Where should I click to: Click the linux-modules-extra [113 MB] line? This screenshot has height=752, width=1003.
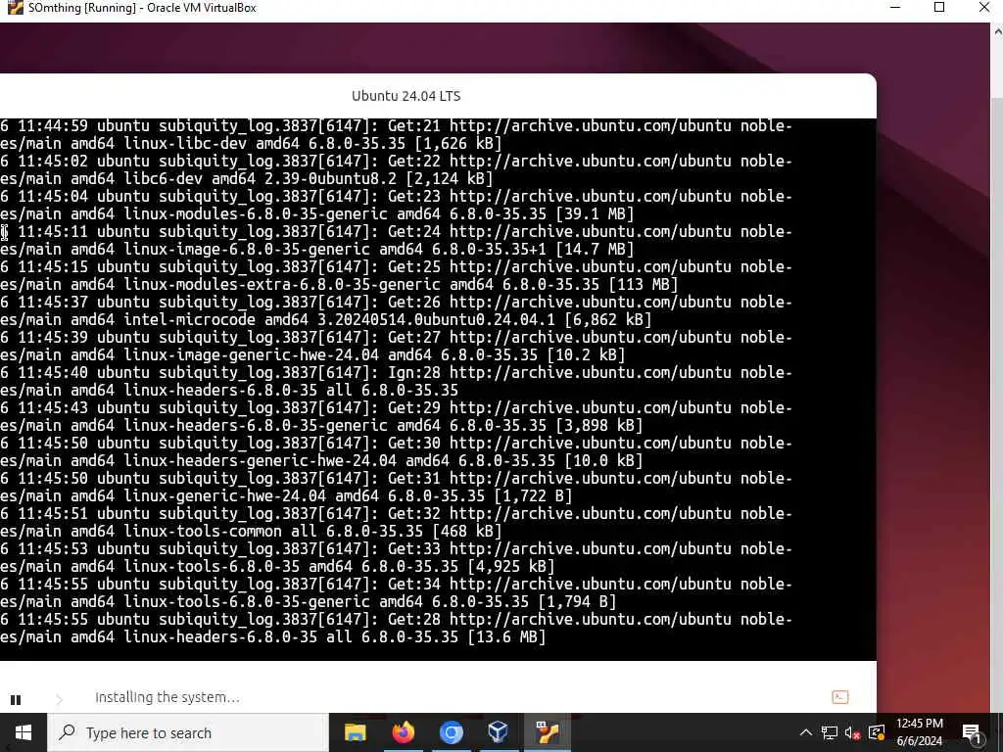pyautogui.click(x=338, y=285)
